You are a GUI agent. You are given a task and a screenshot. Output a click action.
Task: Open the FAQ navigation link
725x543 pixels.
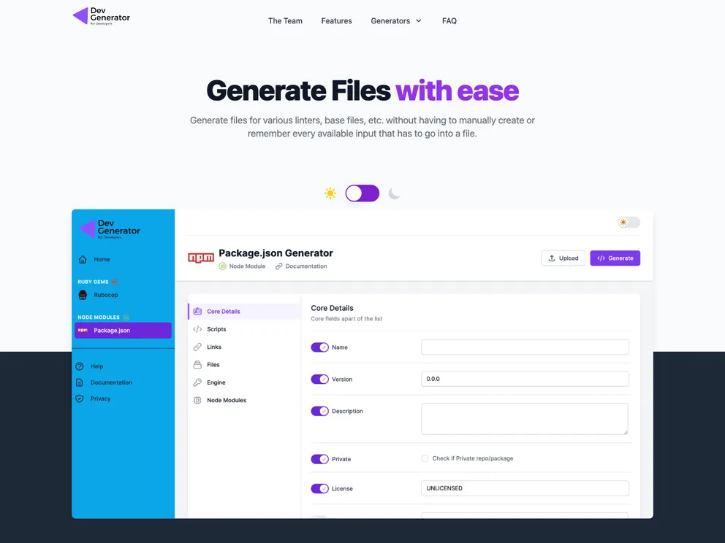coord(449,21)
